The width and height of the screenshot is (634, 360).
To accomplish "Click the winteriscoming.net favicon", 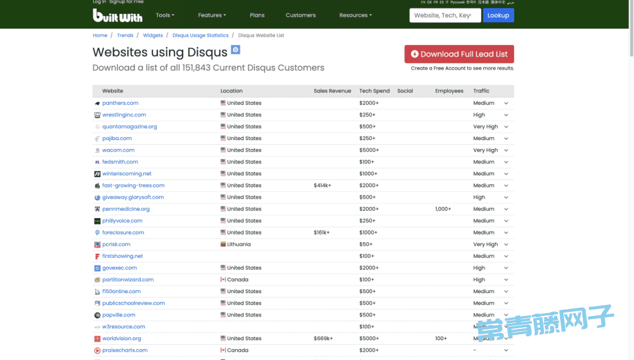I will [97, 174].
